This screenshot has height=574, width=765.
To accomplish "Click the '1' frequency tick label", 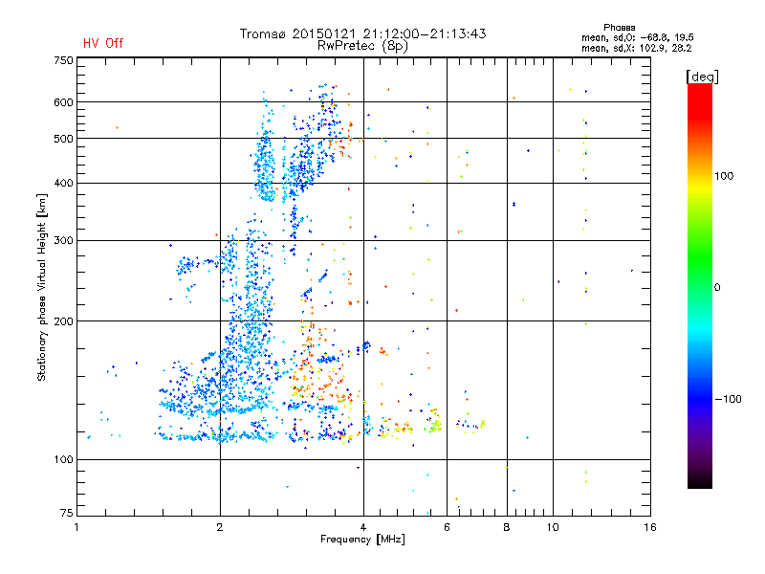I will 76,527.
